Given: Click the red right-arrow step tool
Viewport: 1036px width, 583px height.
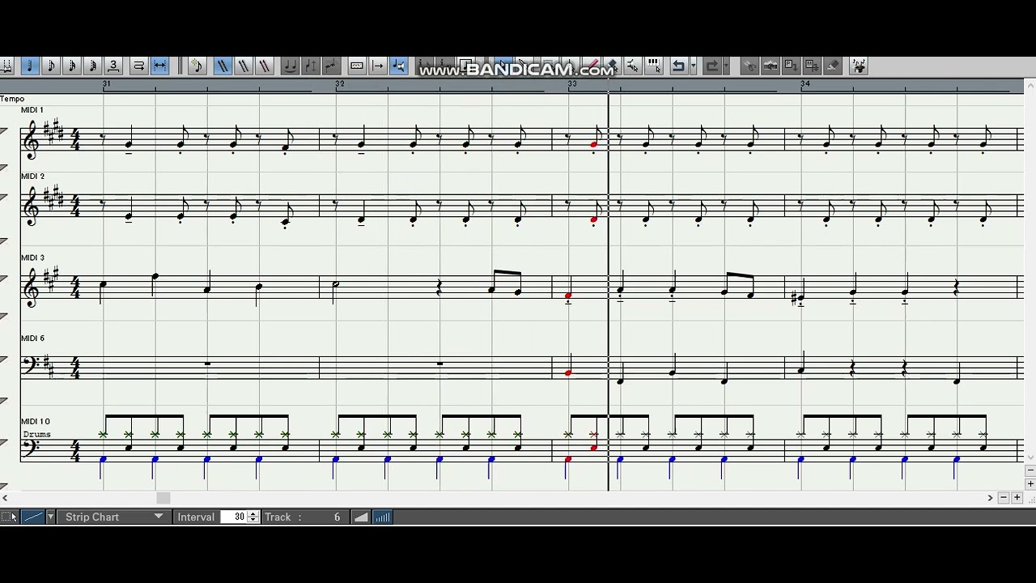Looking at the screenshot, I should pyautogui.click(x=377, y=66).
